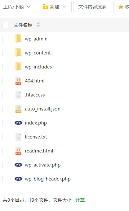Open the wp-admin folder icon
The width and height of the screenshot is (129, 211).
(18, 39)
